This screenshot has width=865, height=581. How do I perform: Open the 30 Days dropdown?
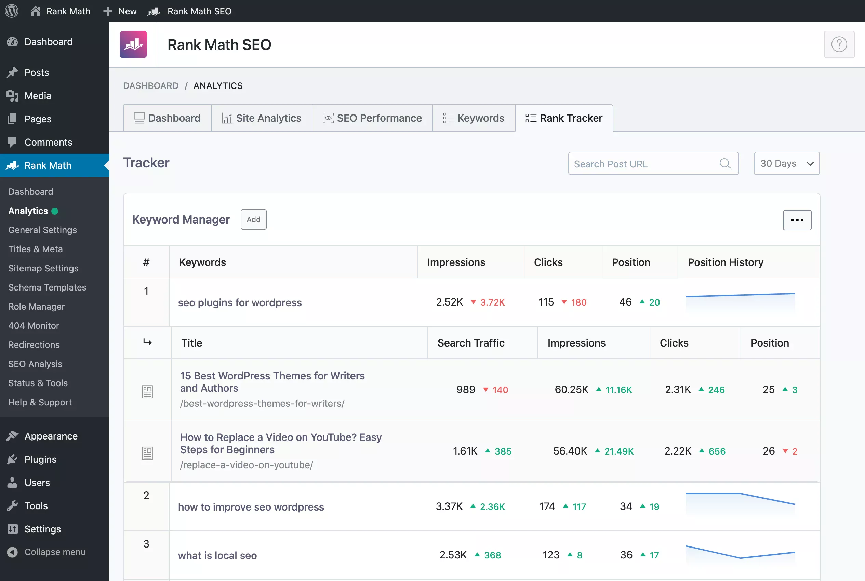pyautogui.click(x=786, y=163)
